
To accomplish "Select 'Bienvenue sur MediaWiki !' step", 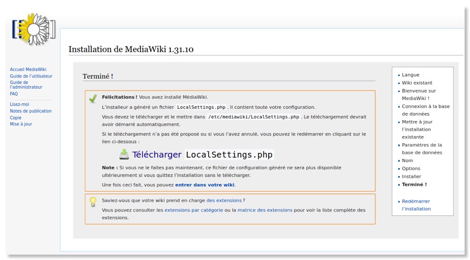I will pyautogui.click(x=419, y=94).
